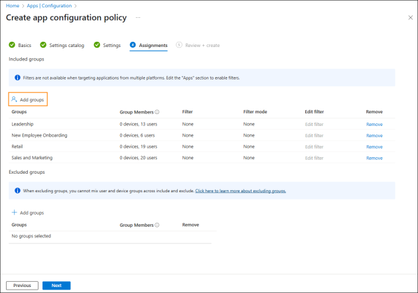
Task: Add groups to Included groups
Action: click(x=28, y=99)
